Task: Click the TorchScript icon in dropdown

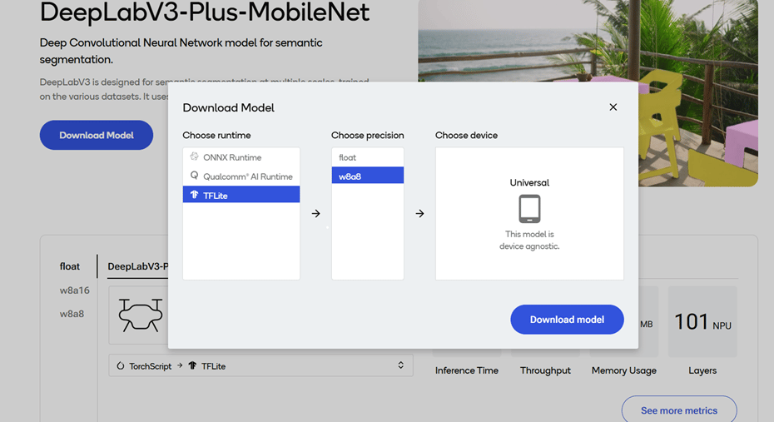Action: point(121,365)
